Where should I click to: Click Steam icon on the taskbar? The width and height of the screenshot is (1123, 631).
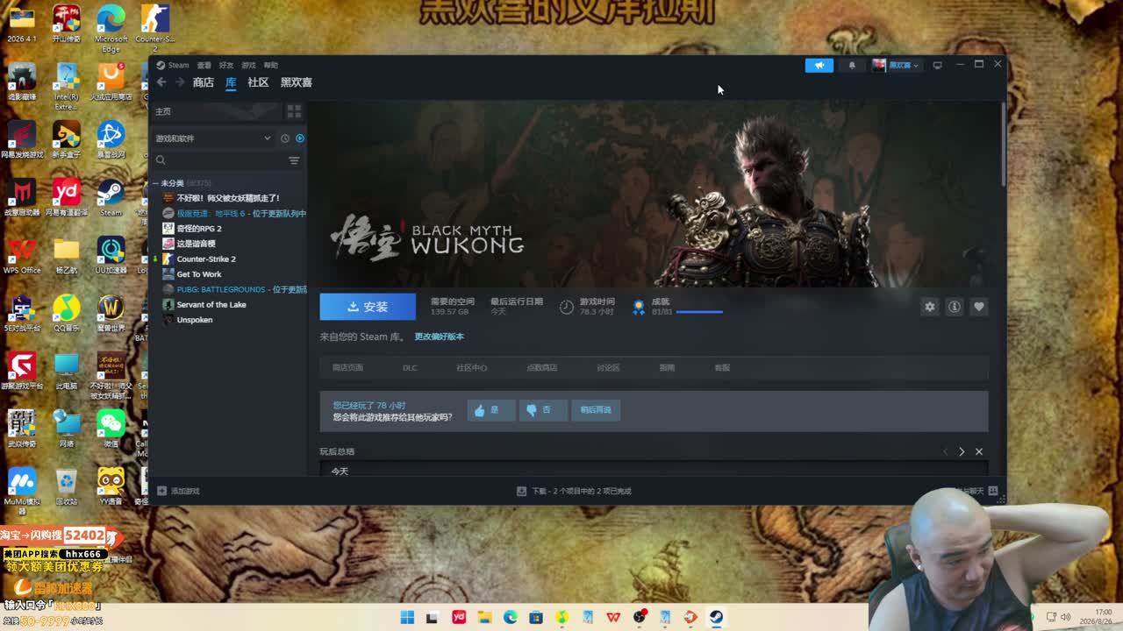click(x=716, y=618)
